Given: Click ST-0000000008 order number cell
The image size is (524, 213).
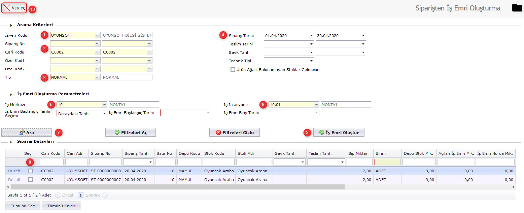Looking at the screenshot, I should [106, 171].
